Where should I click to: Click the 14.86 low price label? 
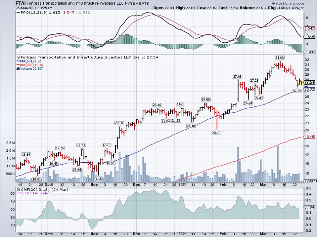tap(98, 179)
